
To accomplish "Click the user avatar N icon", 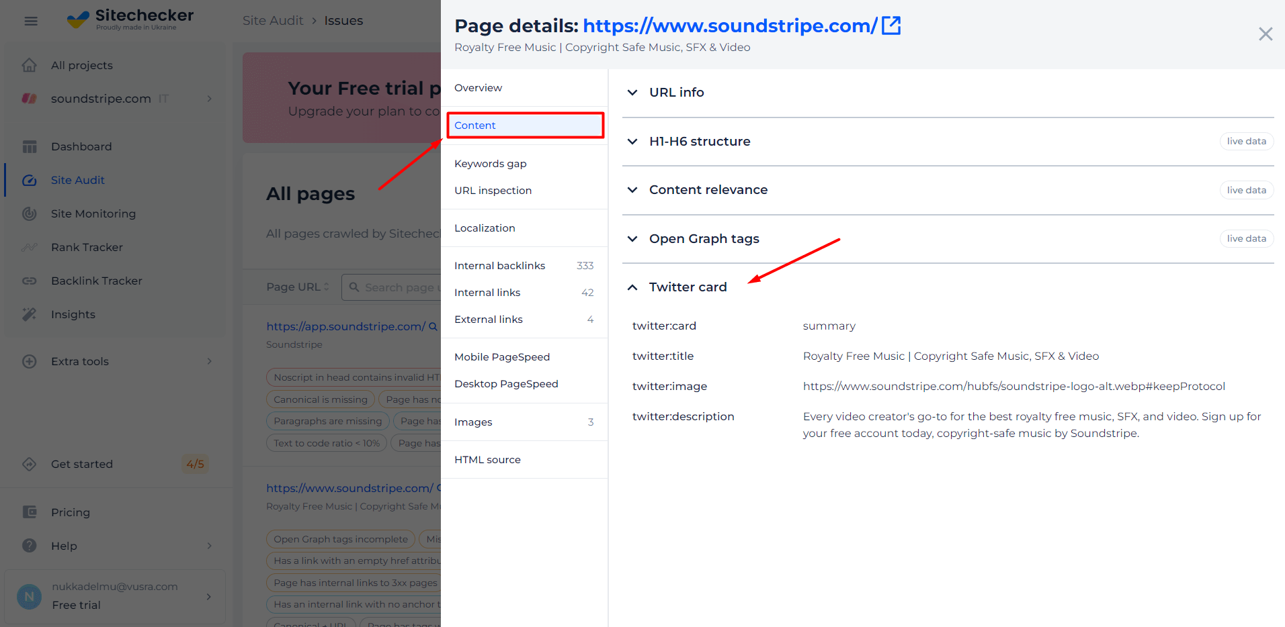I will pos(29,596).
